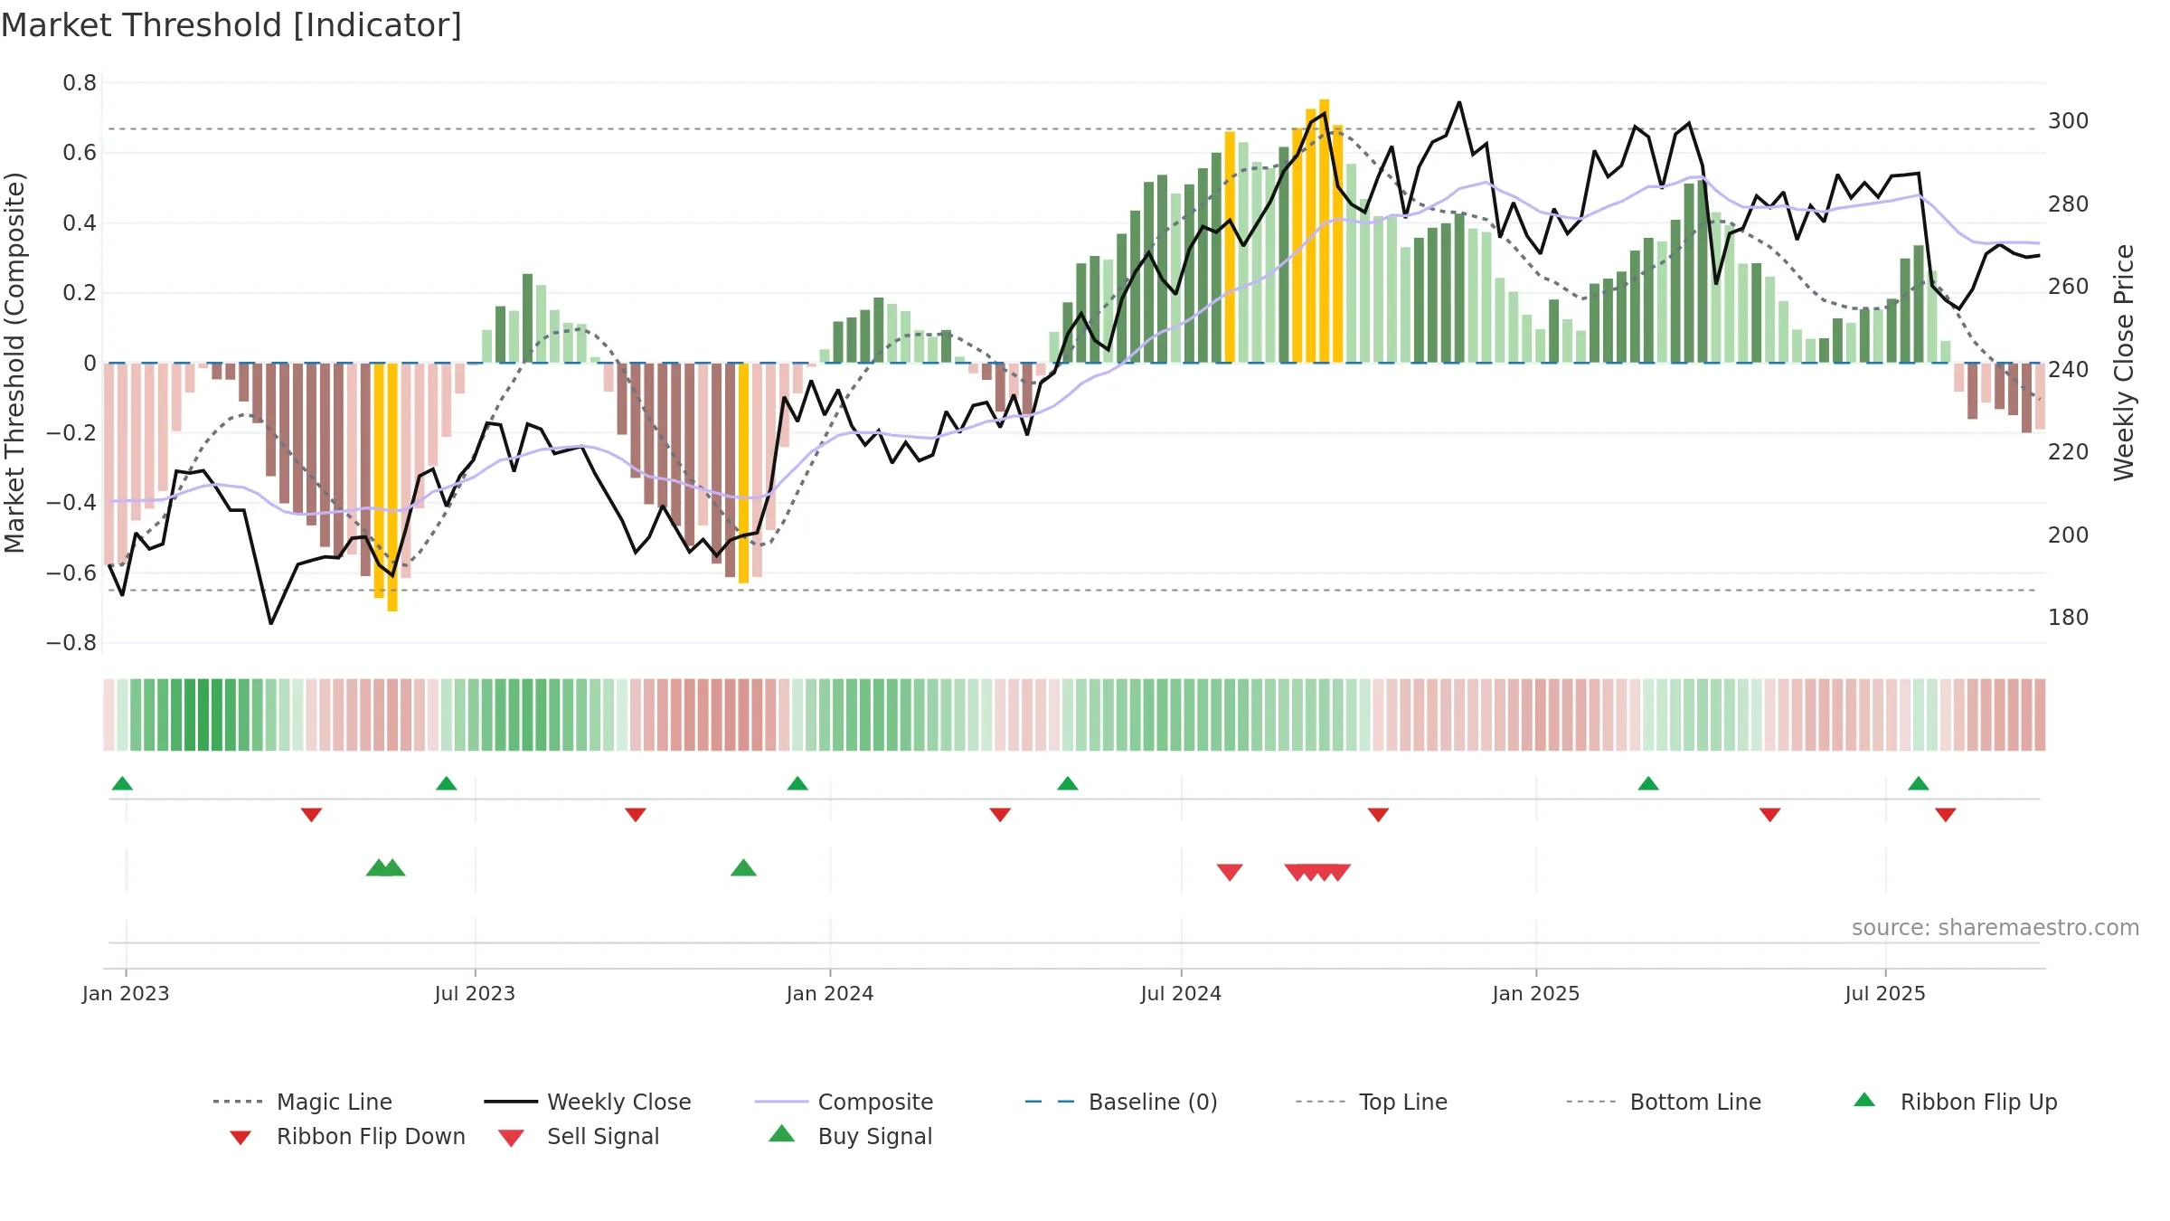Click the isolated sell signal marker after Jul 2024
The width and height of the screenshot is (2170, 1221).
pyautogui.click(x=1230, y=872)
